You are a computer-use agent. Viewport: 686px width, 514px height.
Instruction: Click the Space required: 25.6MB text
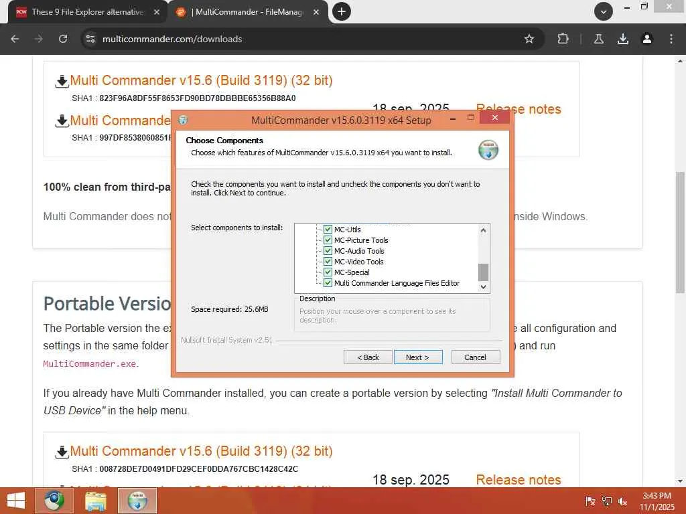(230, 309)
